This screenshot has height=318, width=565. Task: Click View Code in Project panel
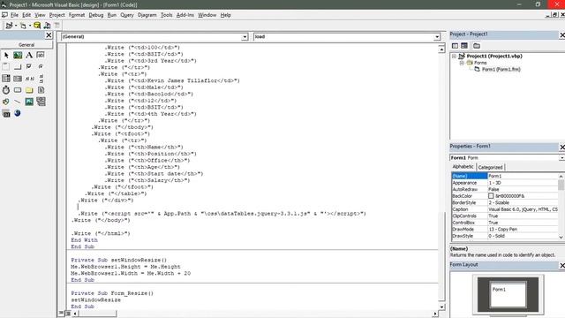456,46
